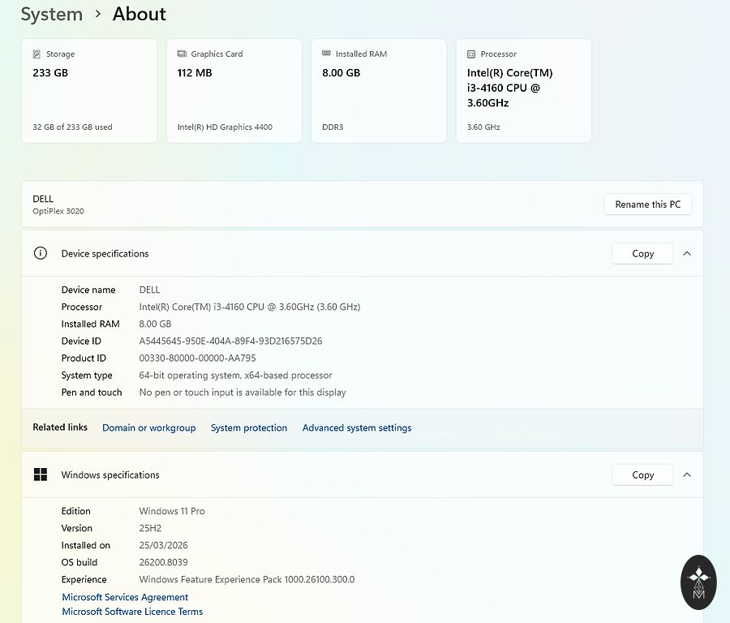Open the Domain or workgroup link

(x=148, y=428)
